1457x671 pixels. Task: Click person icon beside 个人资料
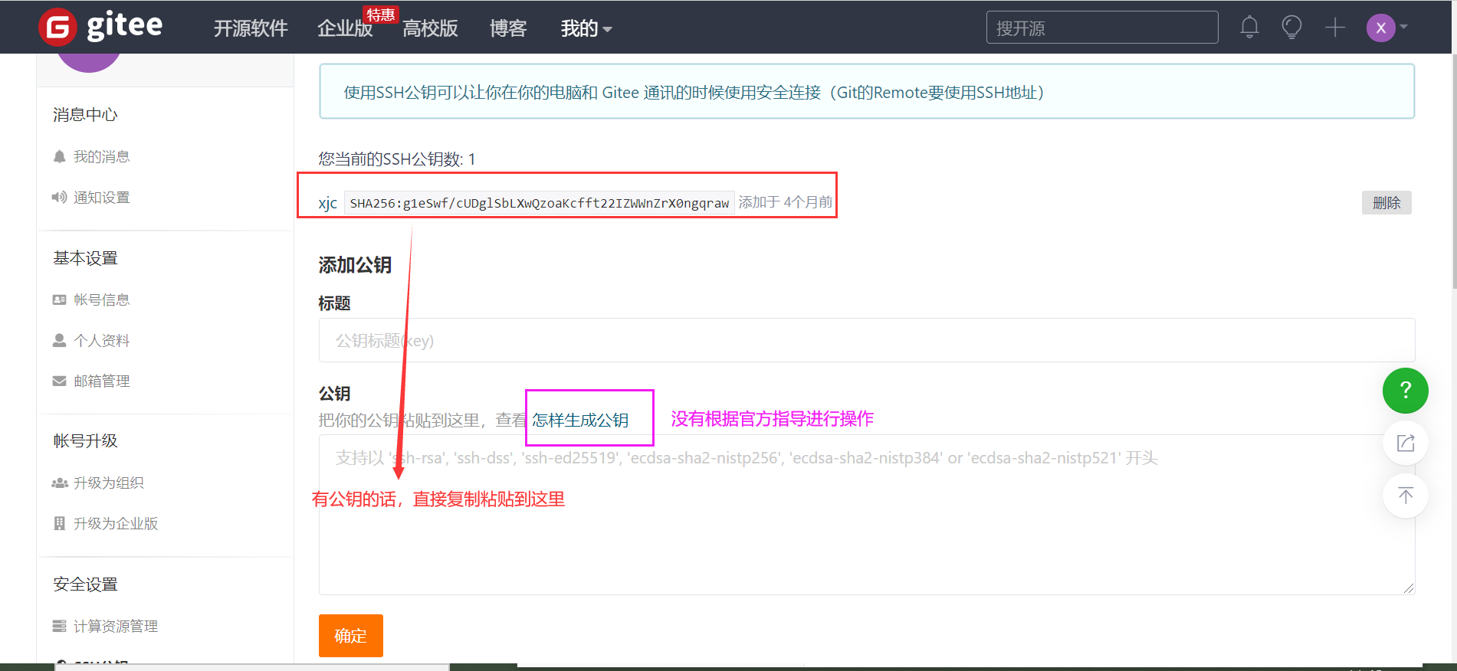click(59, 340)
